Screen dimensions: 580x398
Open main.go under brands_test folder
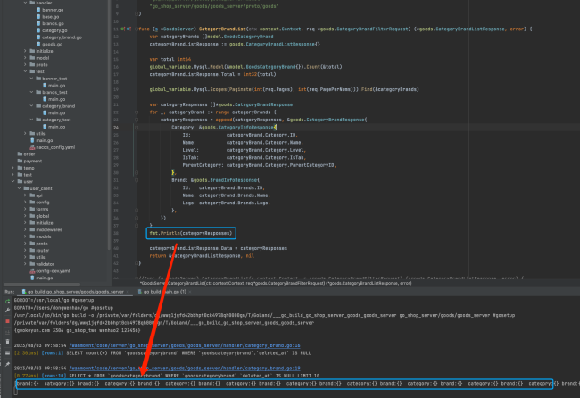coord(54,99)
